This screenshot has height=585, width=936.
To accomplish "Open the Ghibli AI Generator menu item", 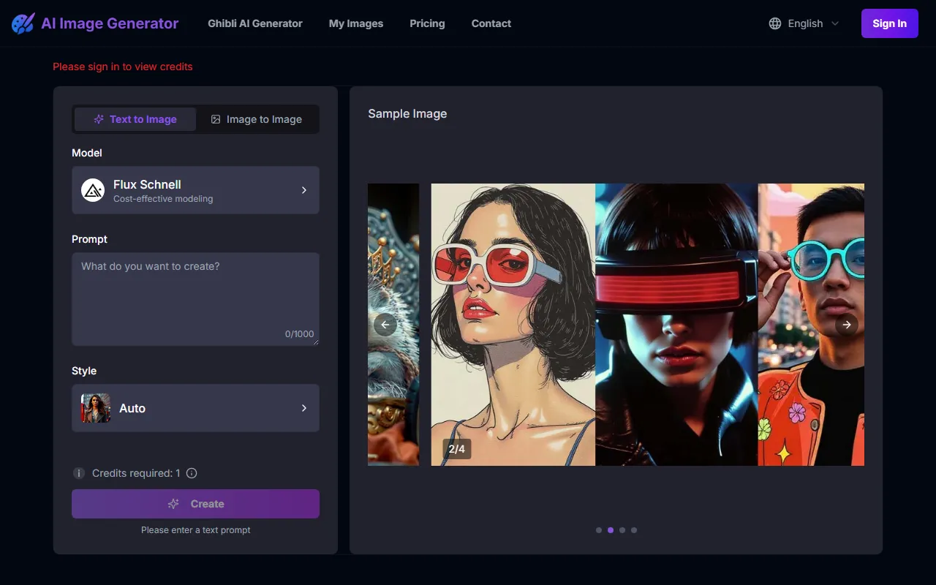I will click(254, 23).
